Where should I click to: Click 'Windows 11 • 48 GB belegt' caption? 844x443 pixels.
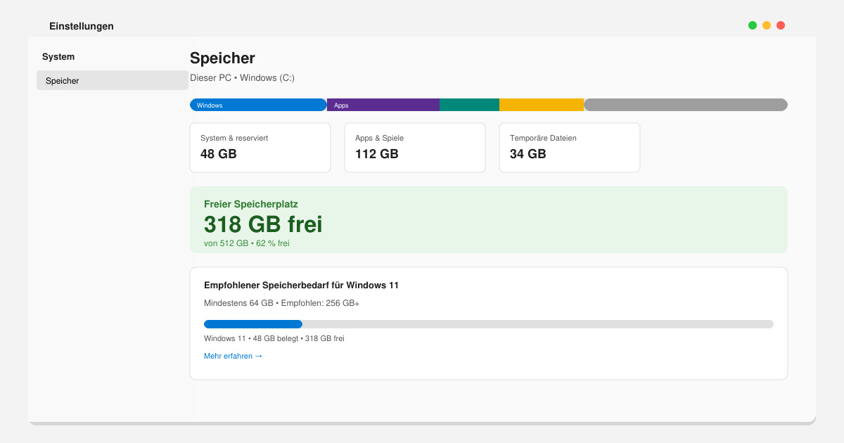click(x=274, y=338)
